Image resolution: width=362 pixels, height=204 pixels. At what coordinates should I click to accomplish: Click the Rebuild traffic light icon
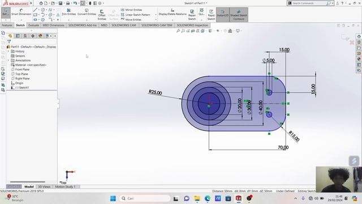tap(90, 3)
